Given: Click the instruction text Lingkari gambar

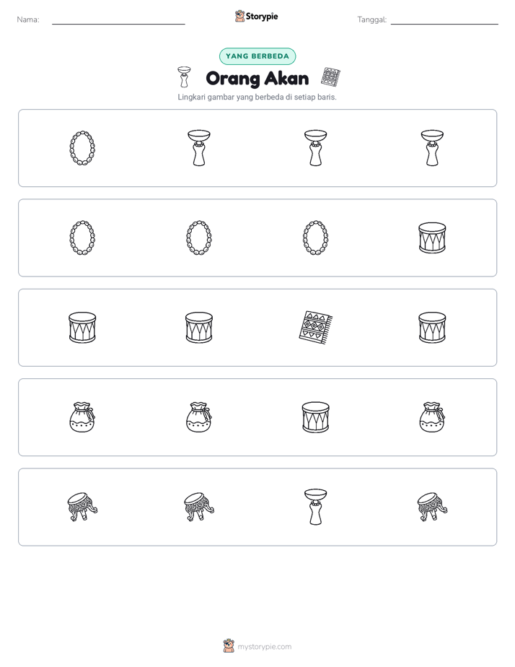Looking at the screenshot, I should pos(257,97).
